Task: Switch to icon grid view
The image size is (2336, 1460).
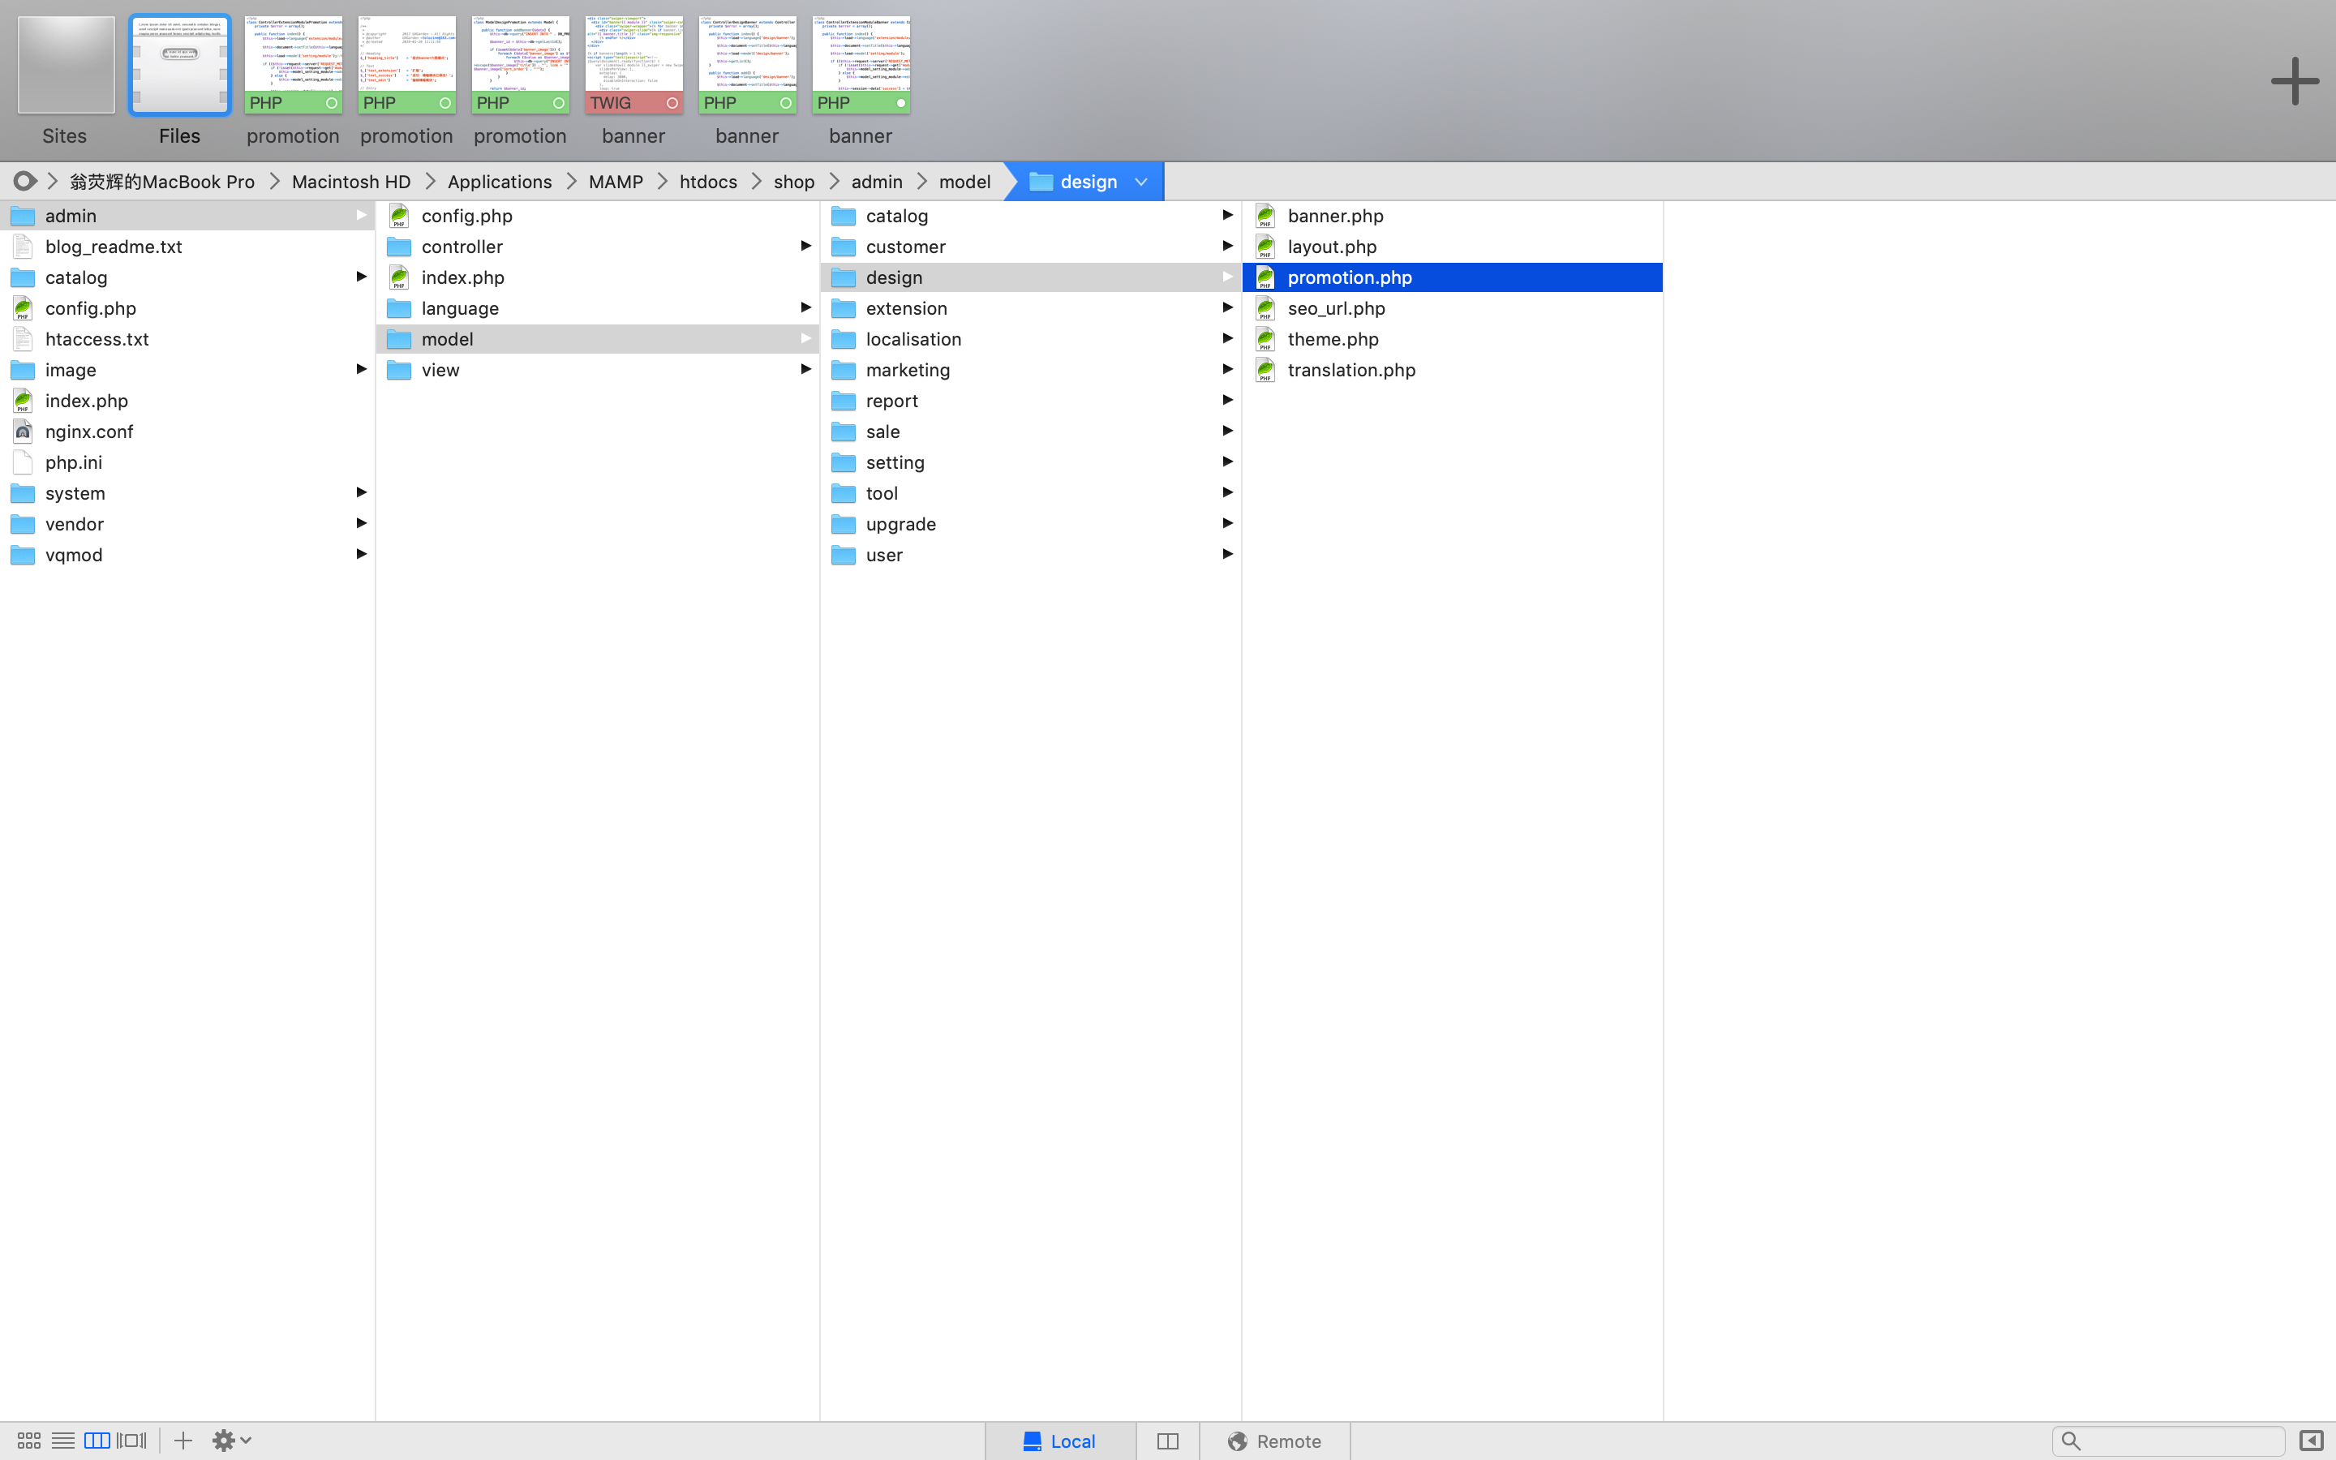Action: (29, 1440)
